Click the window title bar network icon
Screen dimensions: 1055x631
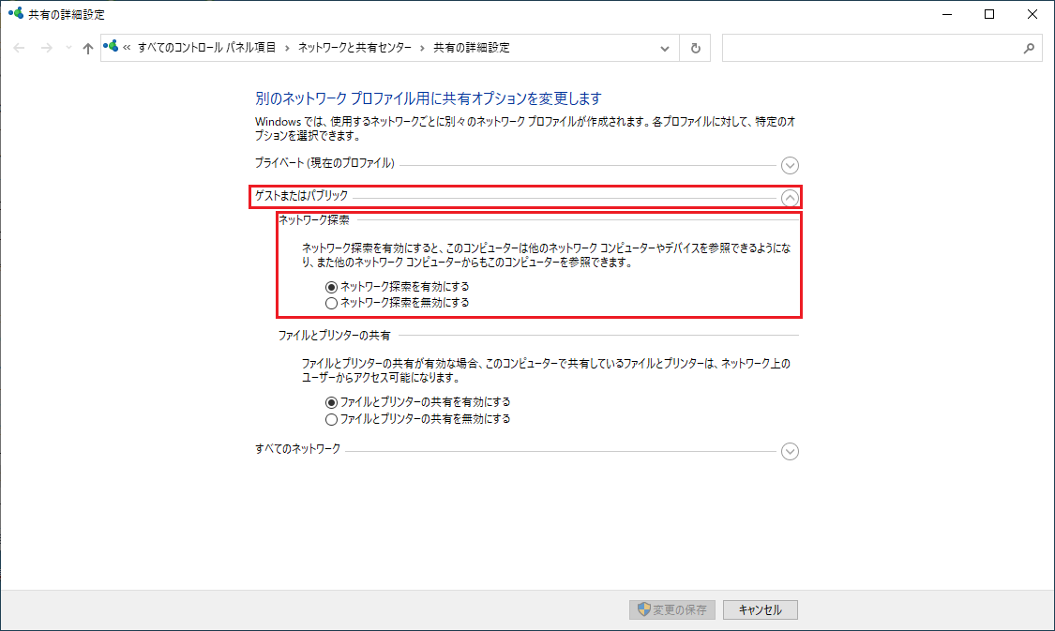click(x=15, y=14)
